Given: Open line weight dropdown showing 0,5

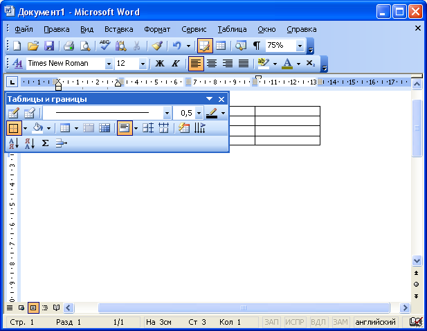Looking at the screenshot, I should (x=199, y=113).
